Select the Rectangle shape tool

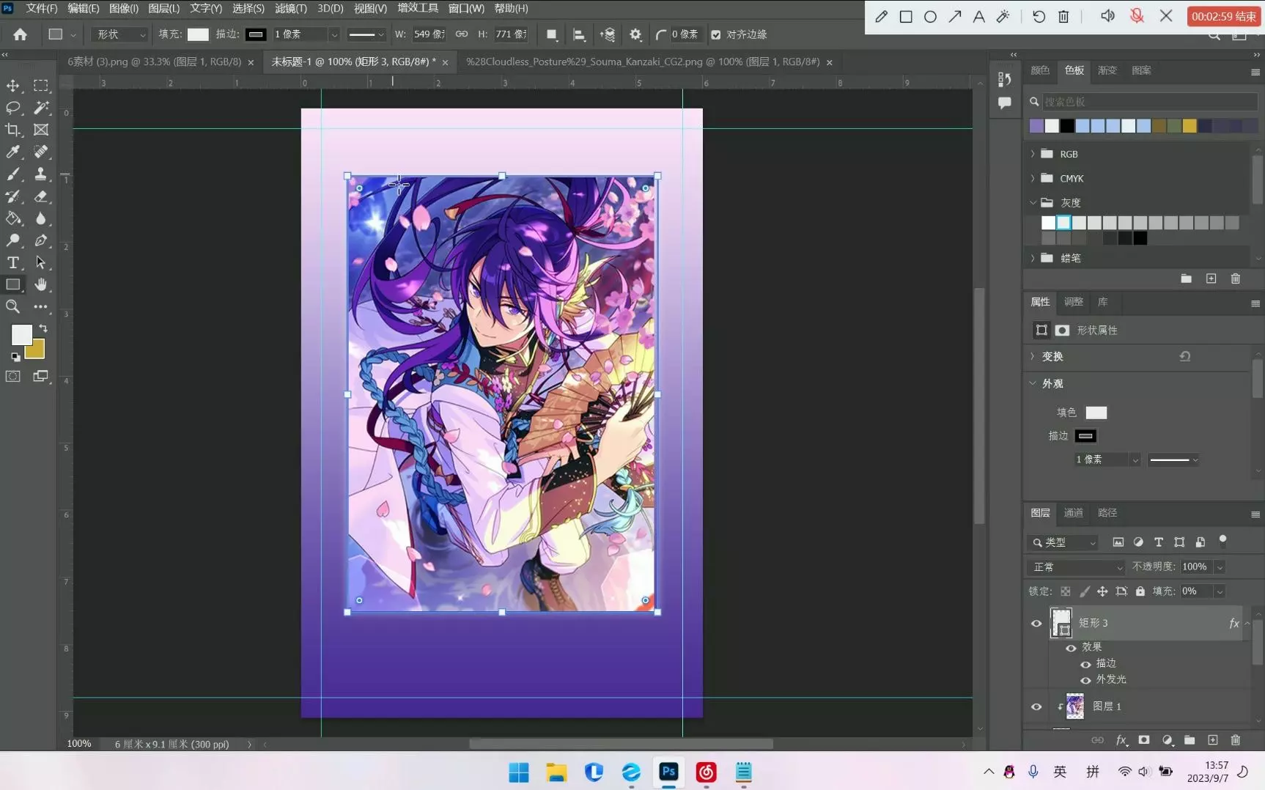13,284
